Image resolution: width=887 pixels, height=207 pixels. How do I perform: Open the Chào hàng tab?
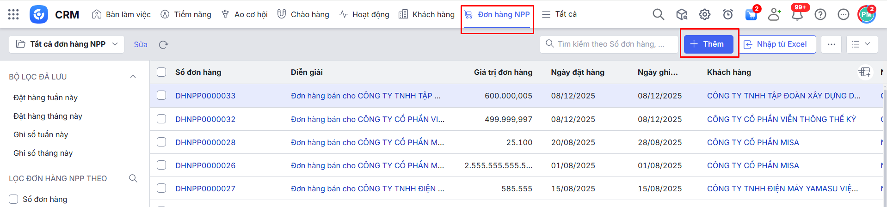[x=303, y=14]
